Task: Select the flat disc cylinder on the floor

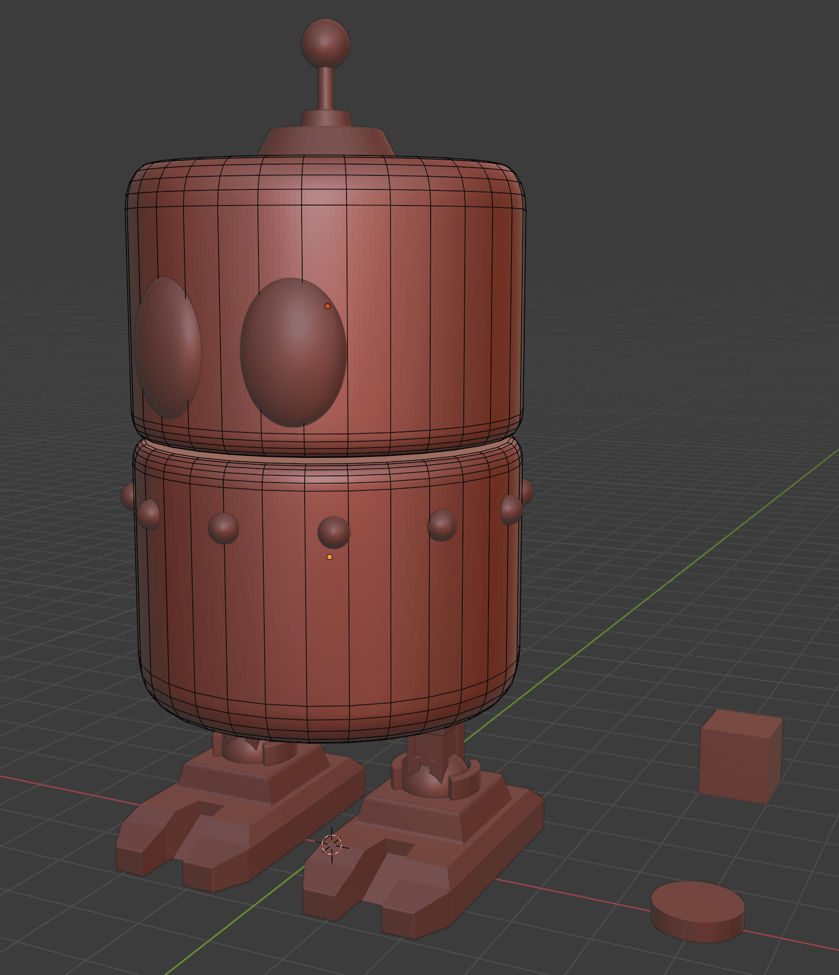Action: coord(698,911)
